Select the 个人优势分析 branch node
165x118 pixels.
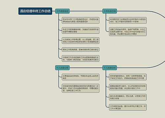tap(110, 68)
